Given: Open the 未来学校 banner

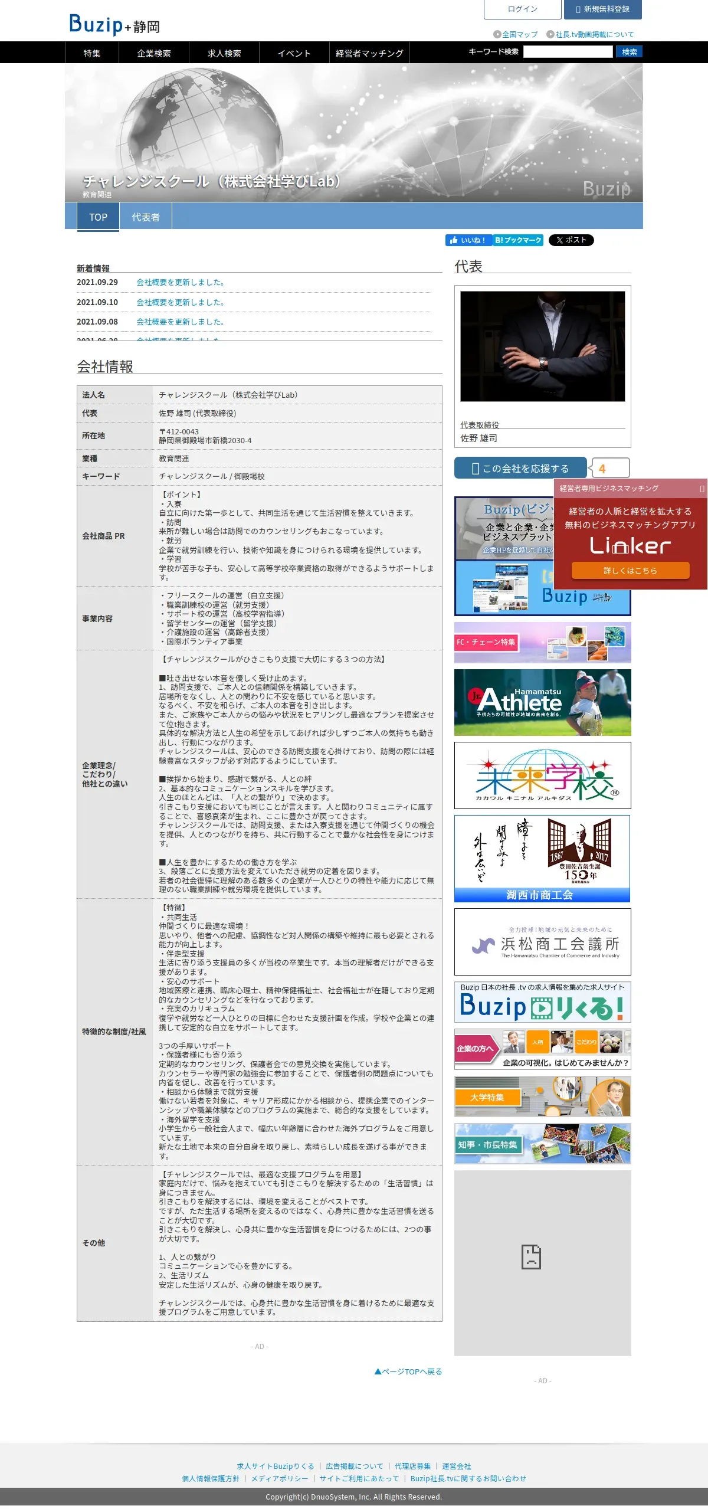Looking at the screenshot, I should pos(542,775).
